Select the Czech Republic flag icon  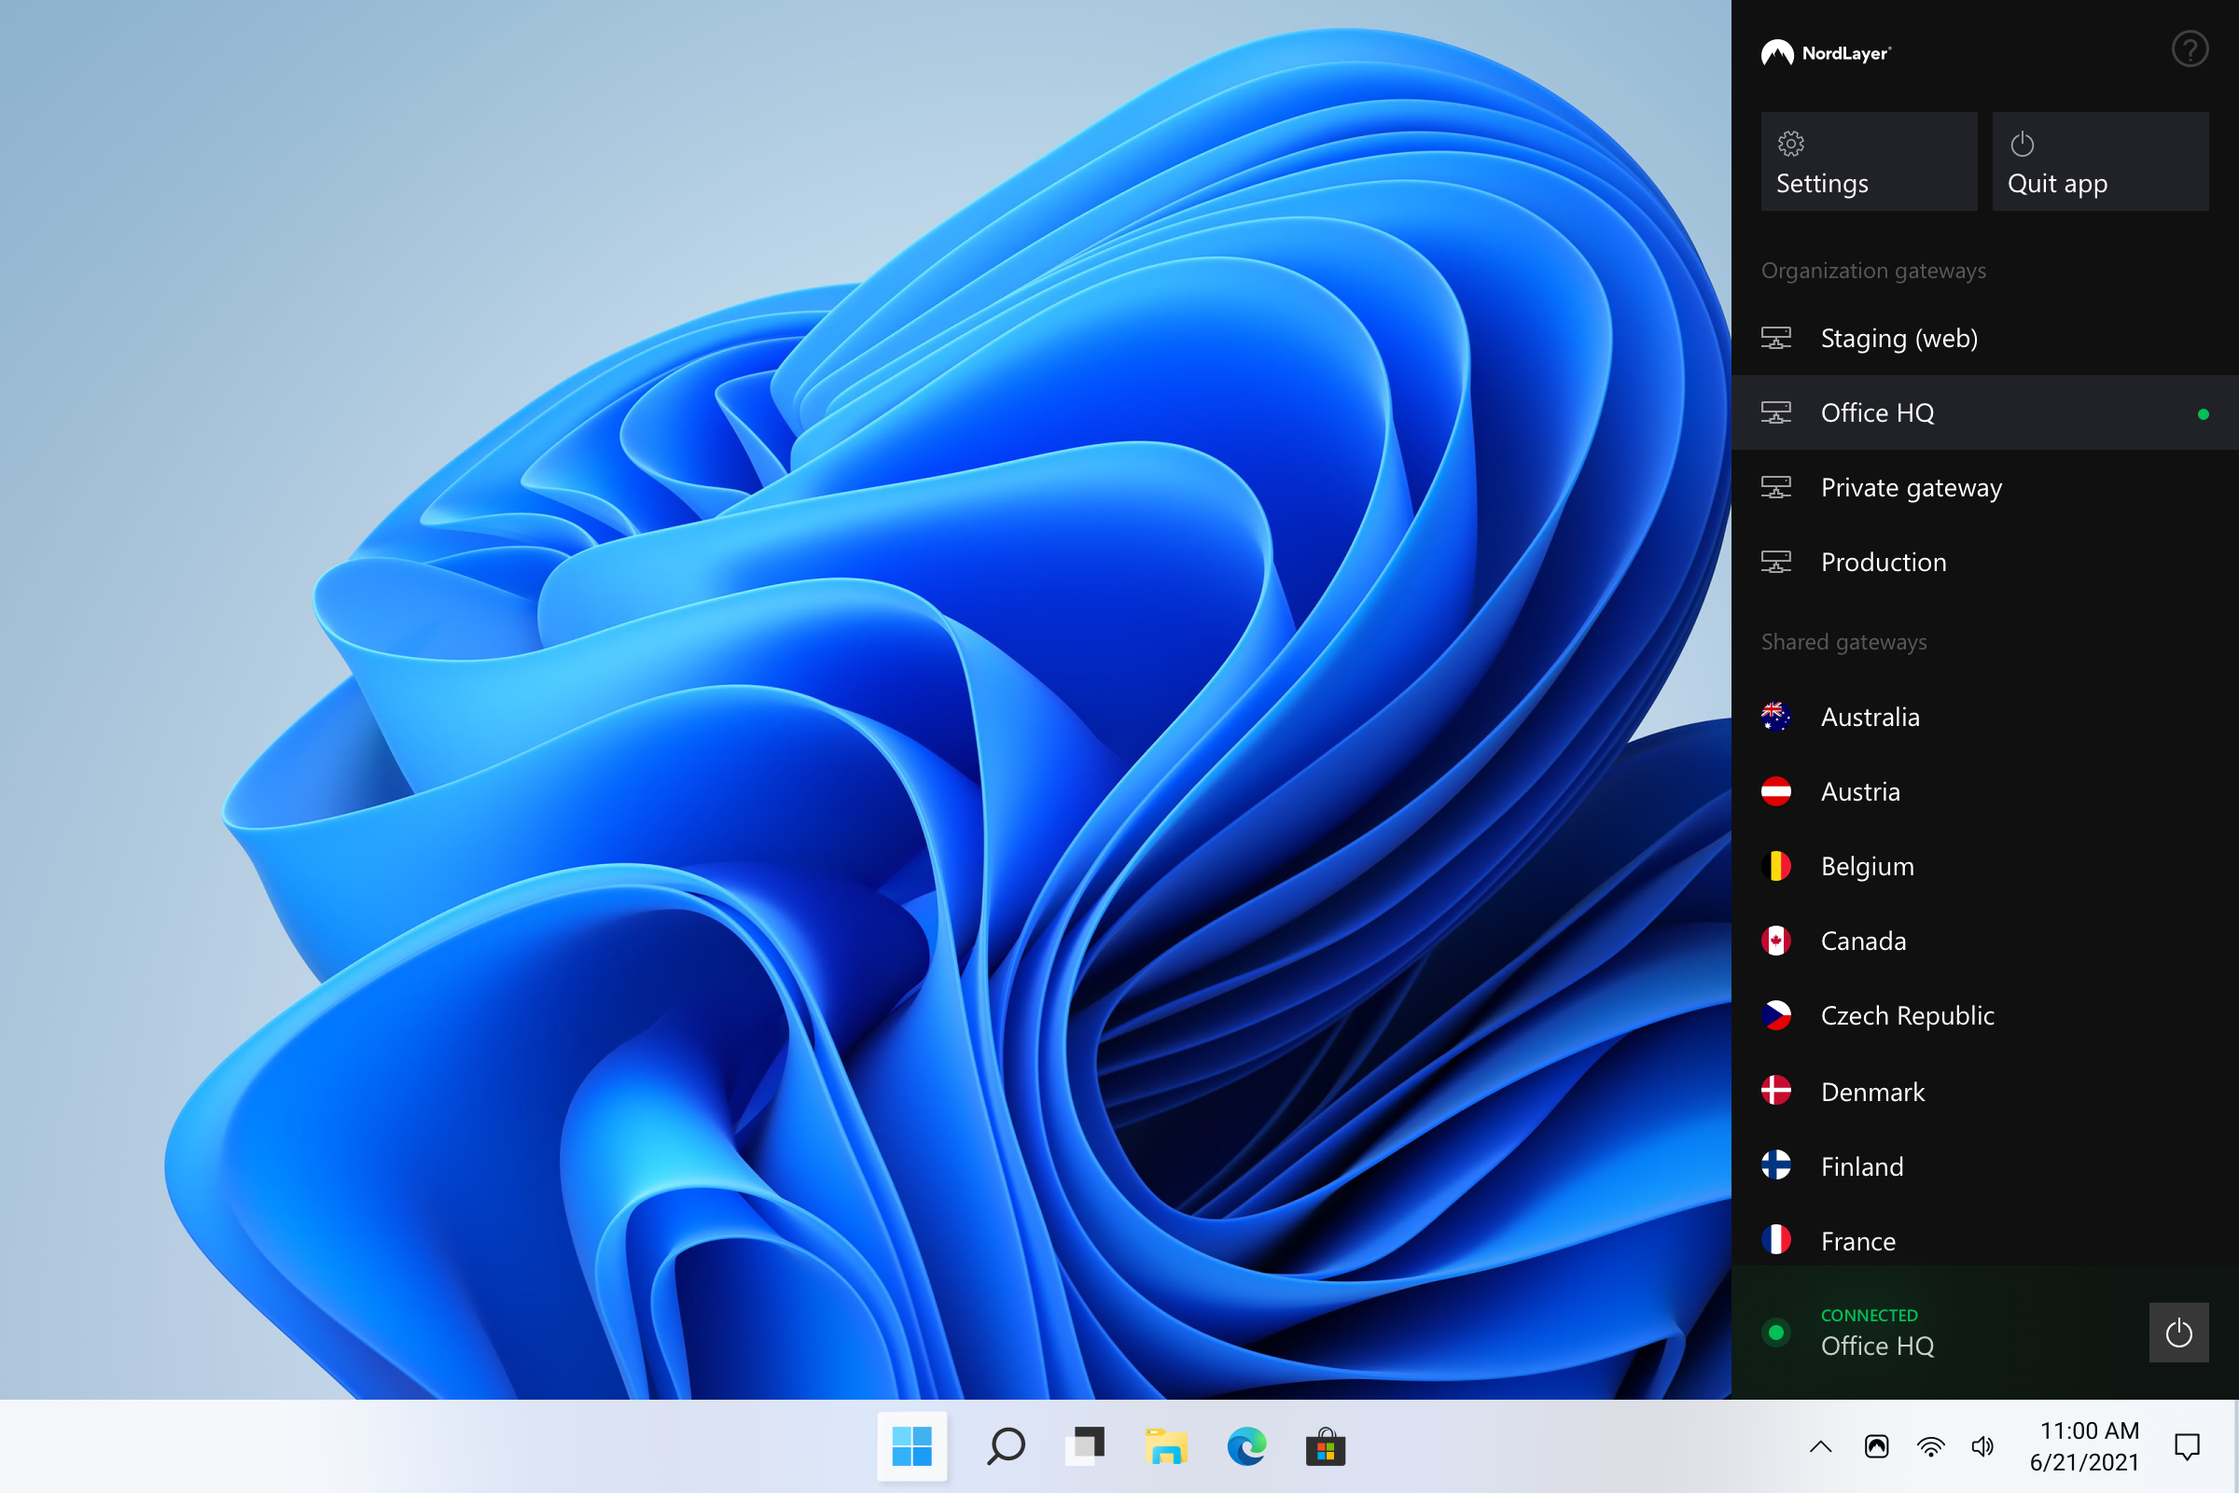pyautogui.click(x=1776, y=1015)
